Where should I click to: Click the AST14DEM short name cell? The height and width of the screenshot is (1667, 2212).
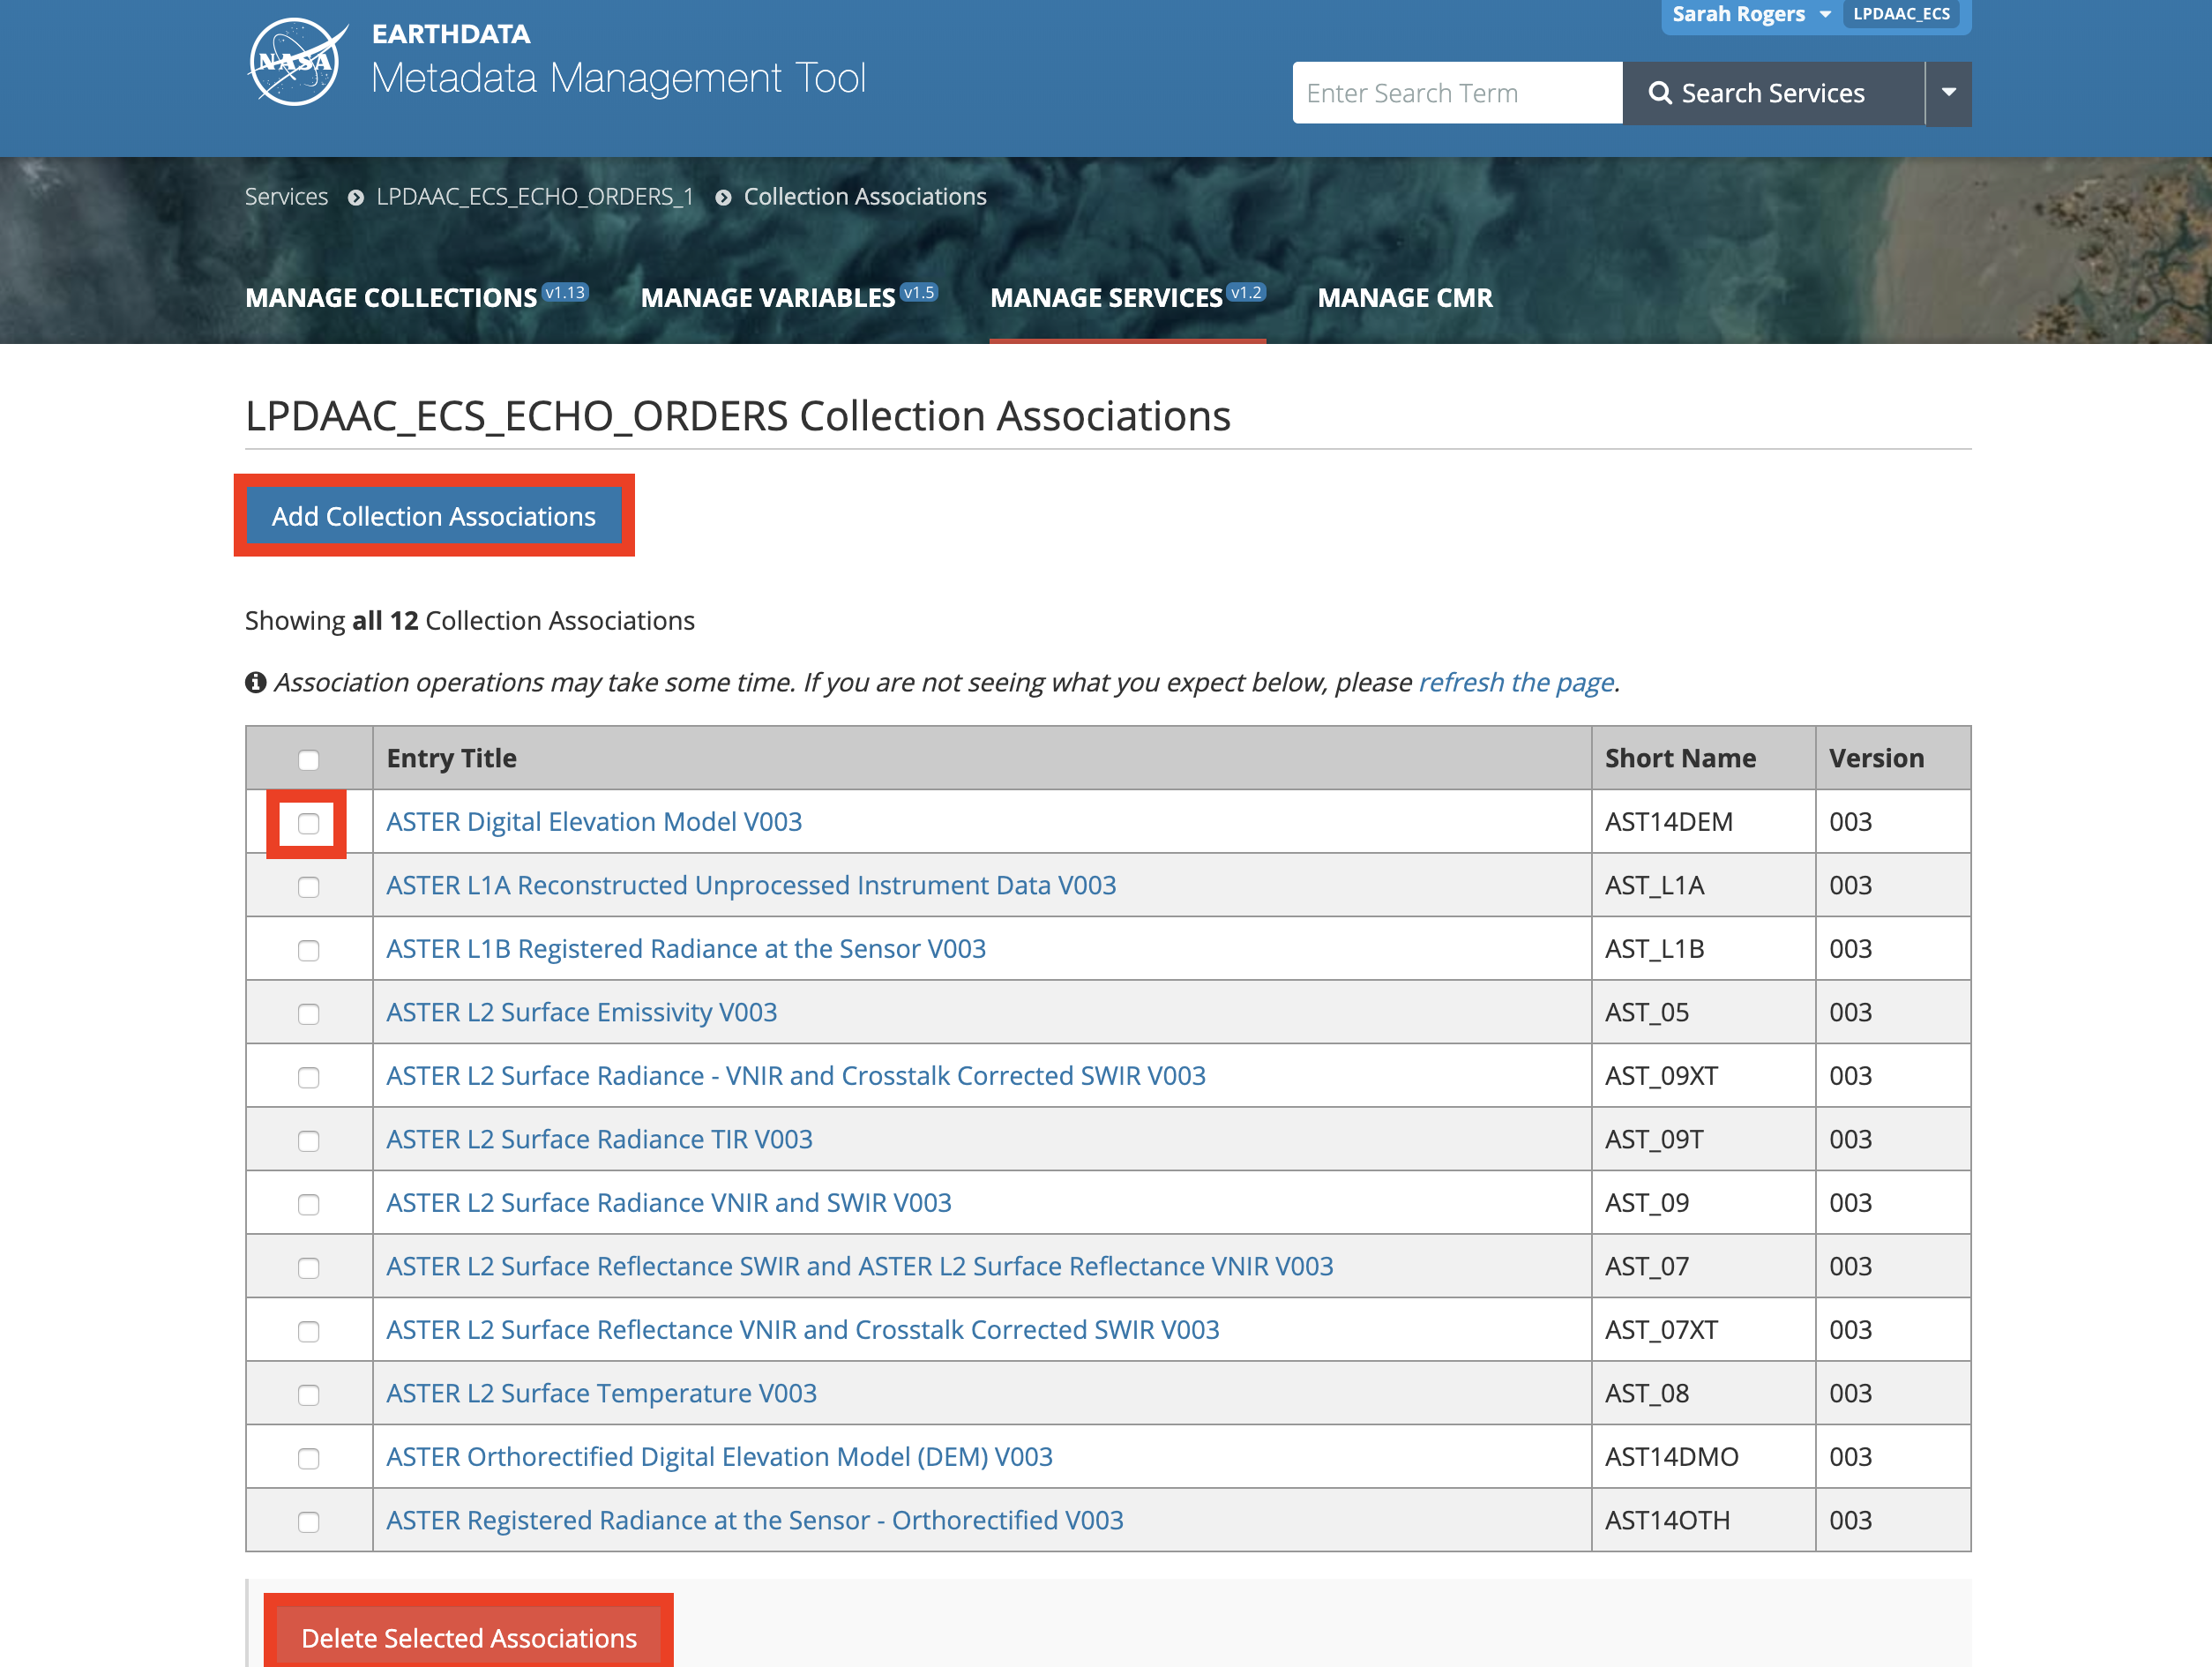click(x=1703, y=822)
